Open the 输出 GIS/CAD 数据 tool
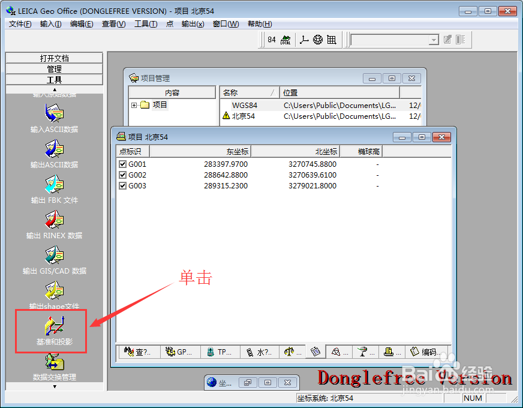The image size is (523, 408). pos(54,260)
